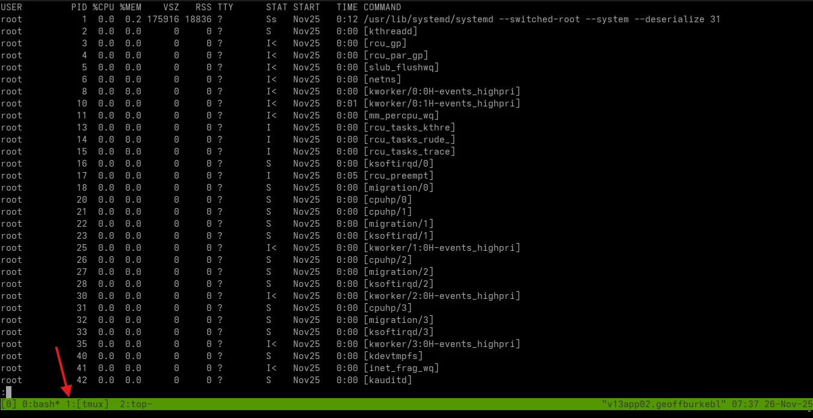Click the COMMAND column header
813x418 pixels.
pyautogui.click(x=382, y=7)
